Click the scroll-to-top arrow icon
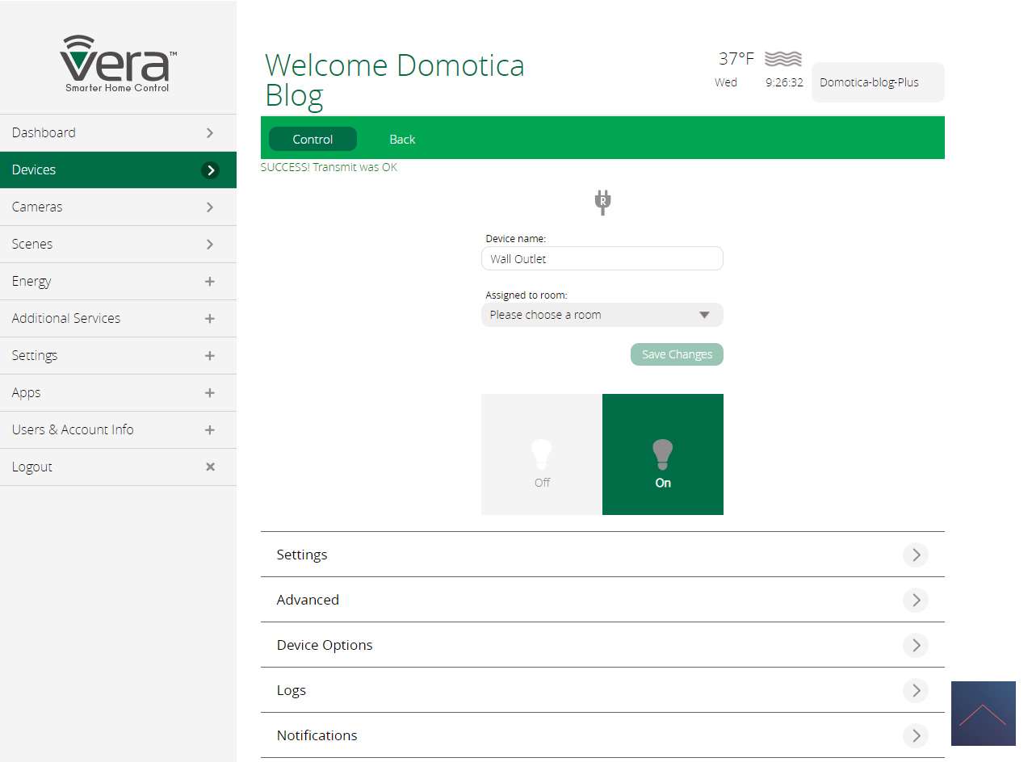The image size is (1032, 762). coord(983,714)
